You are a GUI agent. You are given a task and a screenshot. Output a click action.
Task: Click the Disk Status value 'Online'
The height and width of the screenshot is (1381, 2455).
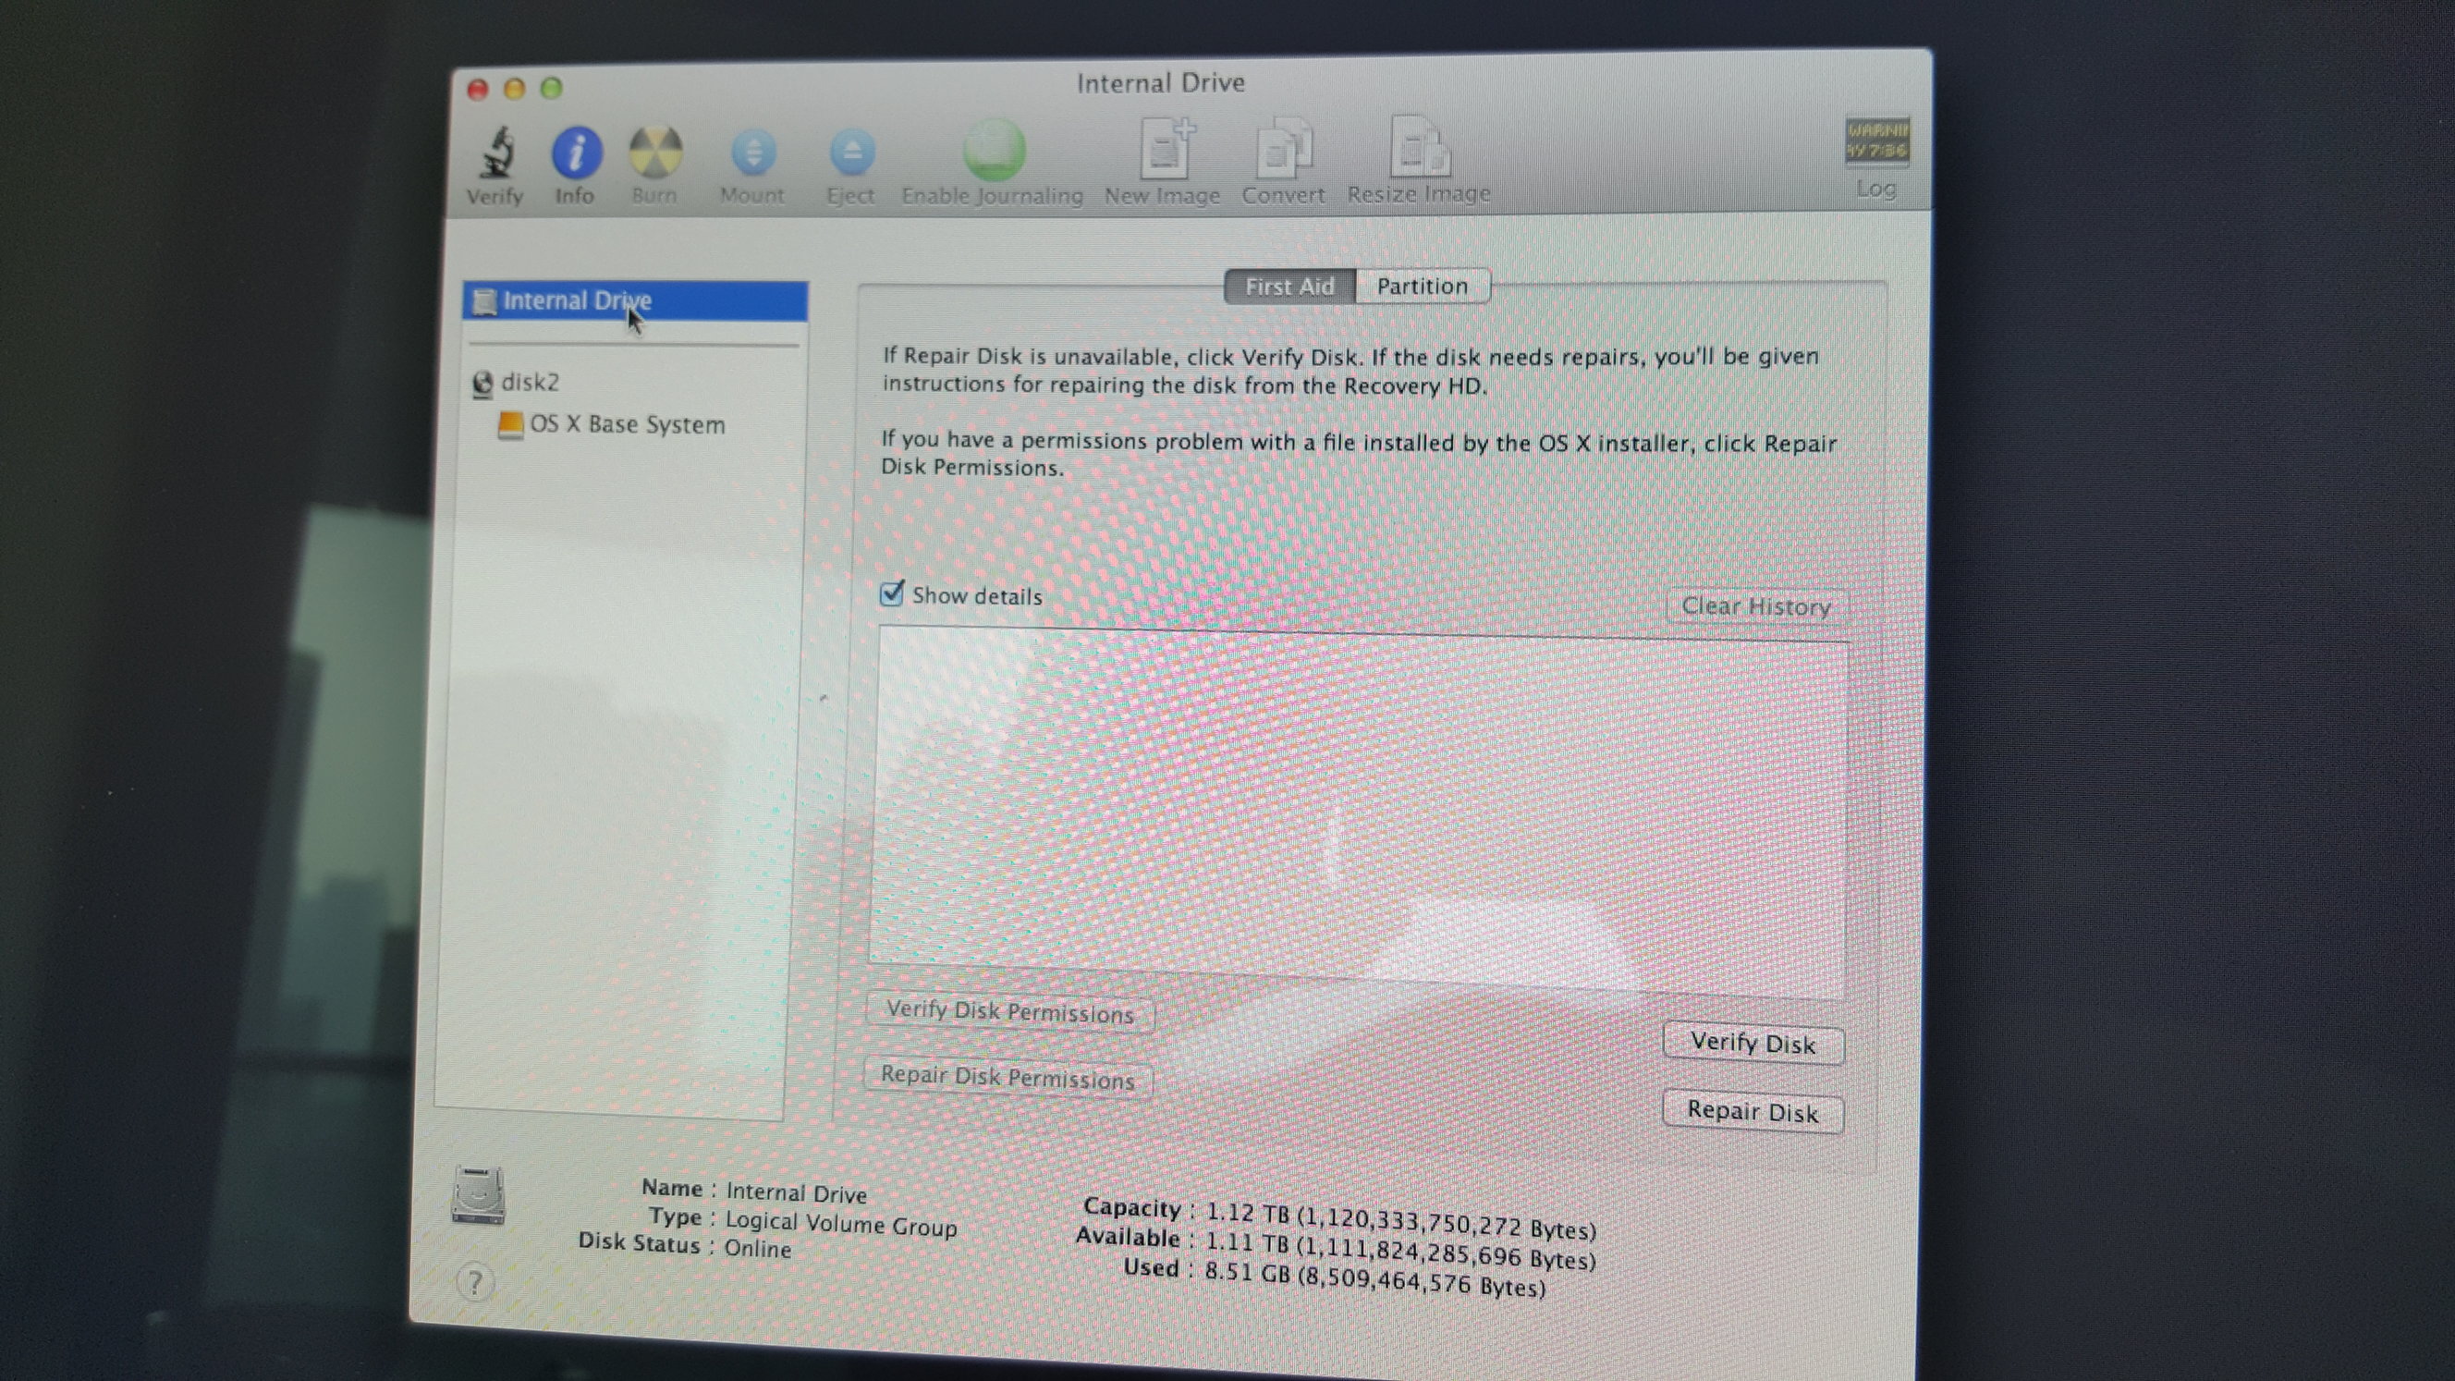(x=758, y=1249)
